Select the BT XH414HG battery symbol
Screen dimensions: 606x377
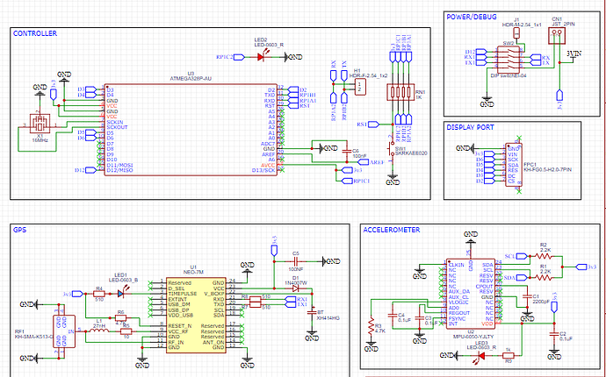[312, 312]
